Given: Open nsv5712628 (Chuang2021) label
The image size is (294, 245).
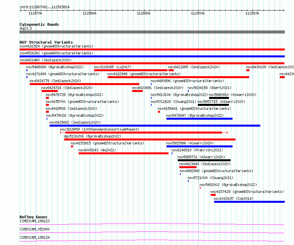Looking at the screenshot, I should pos(173,102).
